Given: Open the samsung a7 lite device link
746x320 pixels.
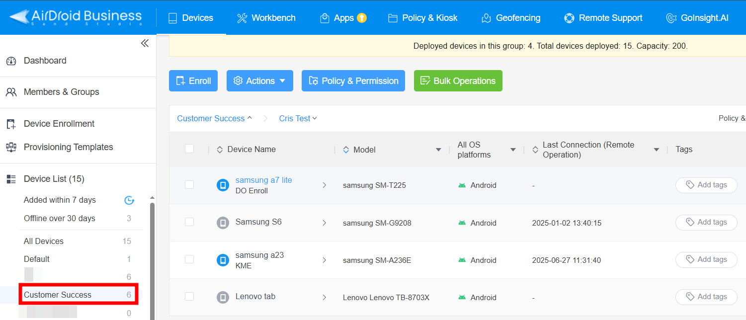Looking at the screenshot, I should (264, 180).
